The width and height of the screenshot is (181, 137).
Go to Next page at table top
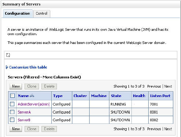168,86
